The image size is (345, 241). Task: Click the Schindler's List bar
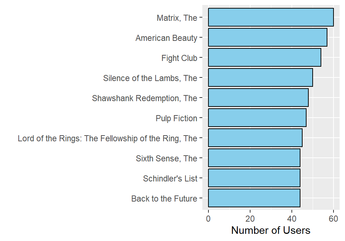tap(254, 178)
